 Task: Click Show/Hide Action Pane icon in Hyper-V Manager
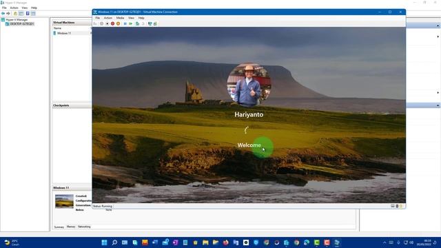(x=33, y=14)
